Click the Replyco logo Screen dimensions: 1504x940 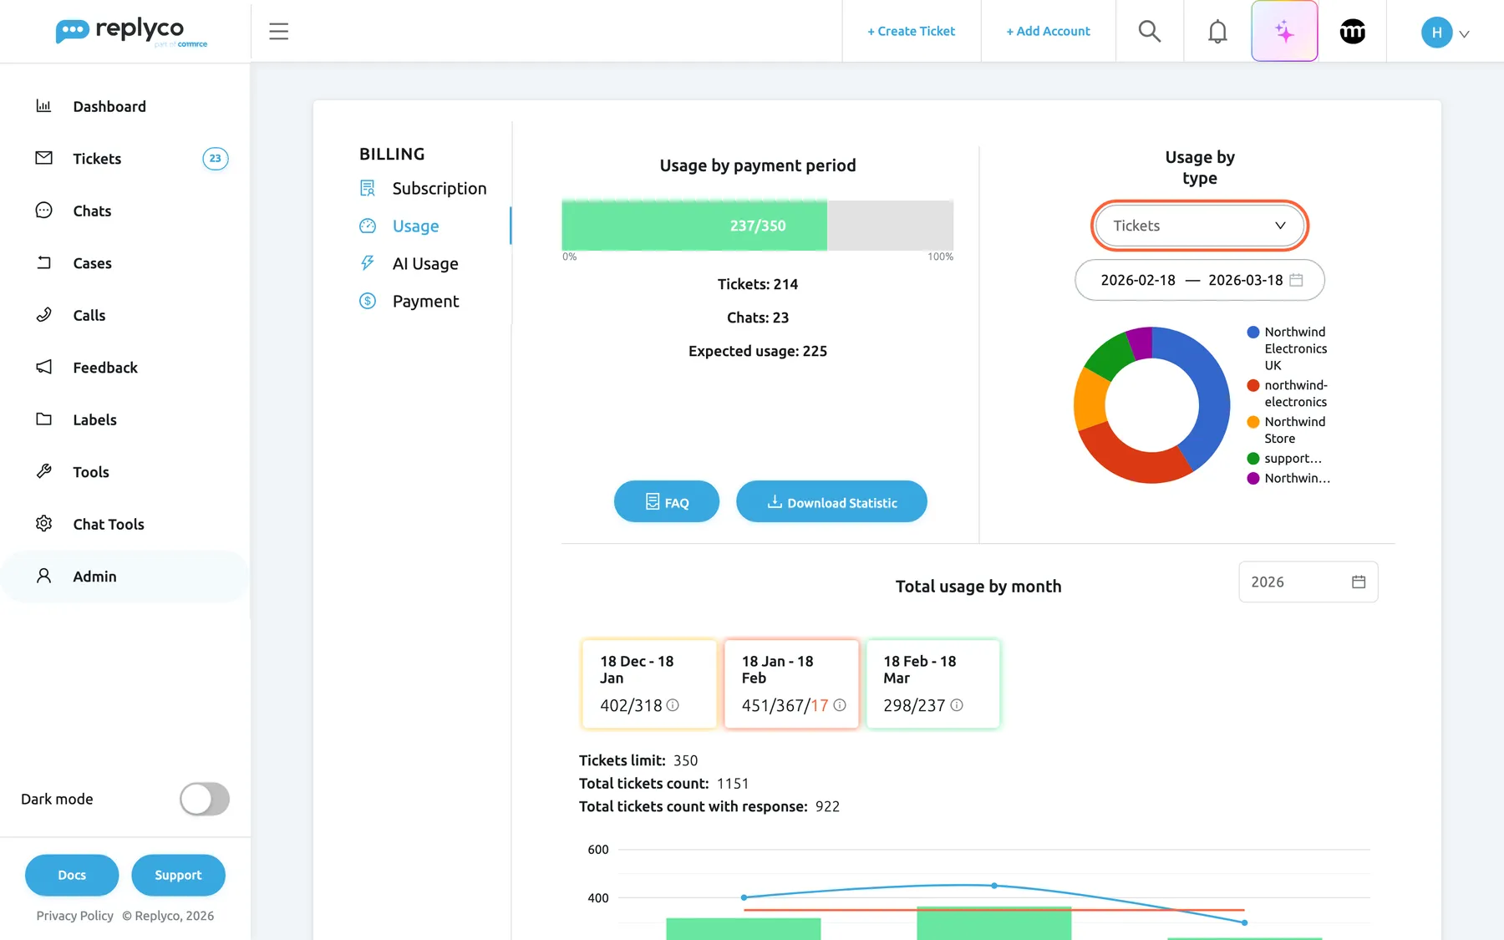point(131,32)
